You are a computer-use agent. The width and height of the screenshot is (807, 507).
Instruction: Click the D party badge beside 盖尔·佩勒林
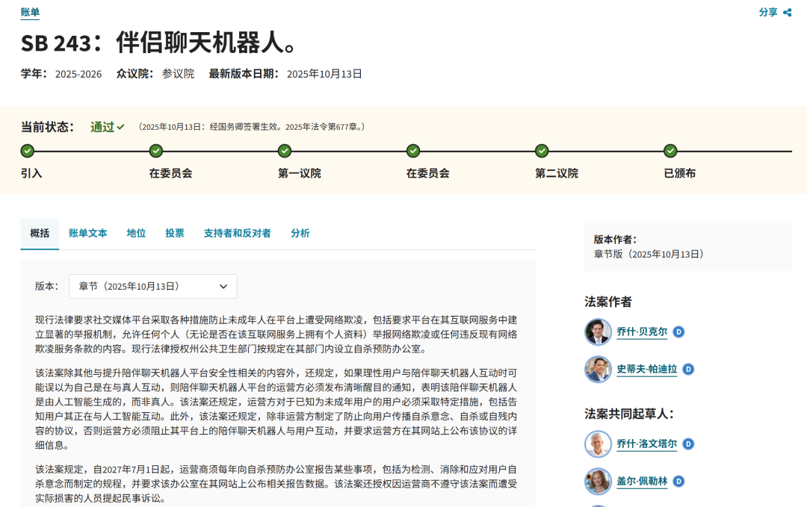678,482
